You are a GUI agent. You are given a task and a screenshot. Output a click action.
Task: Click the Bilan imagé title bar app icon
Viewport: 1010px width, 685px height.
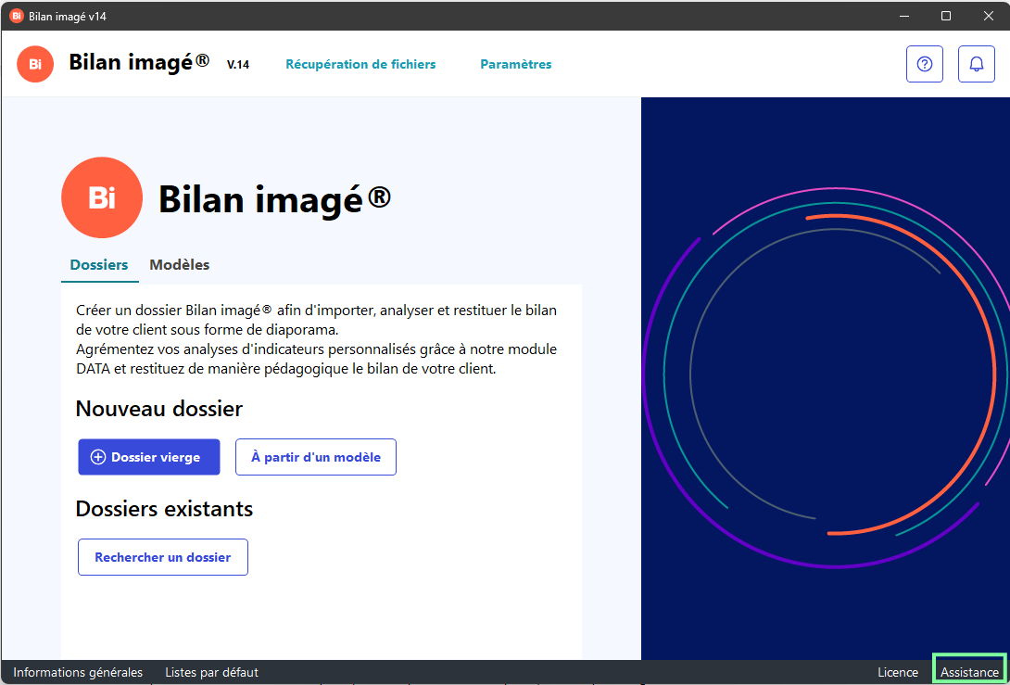pyautogui.click(x=17, y=16)
